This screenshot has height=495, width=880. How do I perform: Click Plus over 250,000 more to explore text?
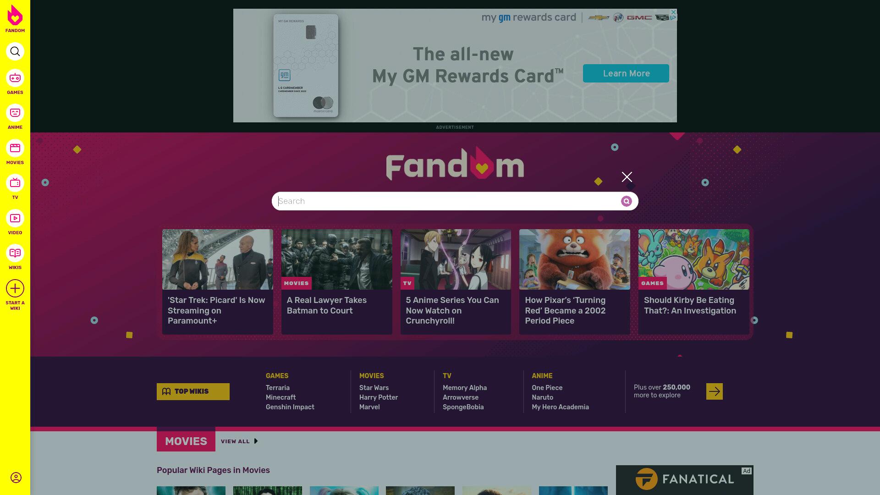[x=662, y=391]
